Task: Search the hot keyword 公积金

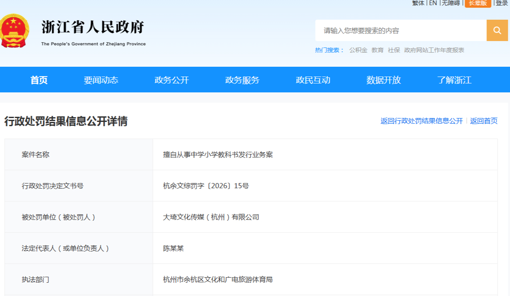Action: (x=358, y=50)
